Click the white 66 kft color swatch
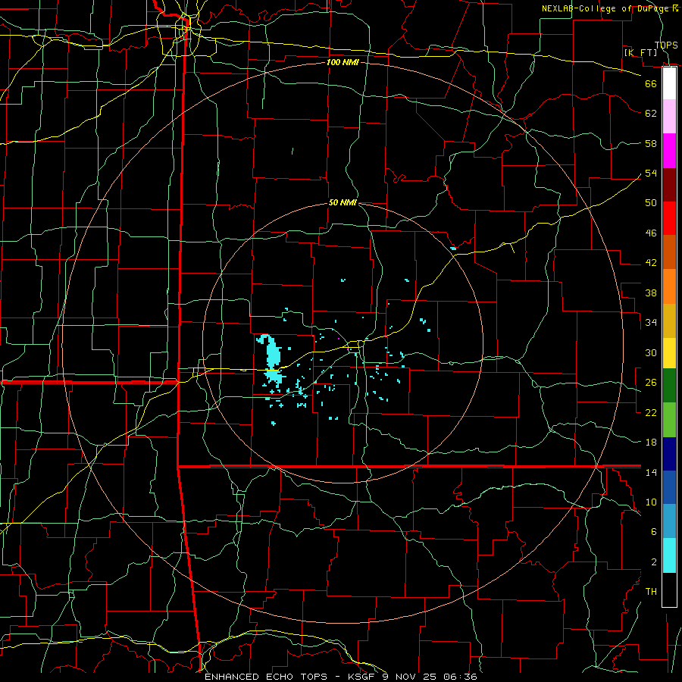The width and height of the screenshot is (682, 682). [669, 83]
